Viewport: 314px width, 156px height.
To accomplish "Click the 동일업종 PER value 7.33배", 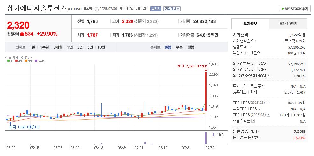I will 299,131.
